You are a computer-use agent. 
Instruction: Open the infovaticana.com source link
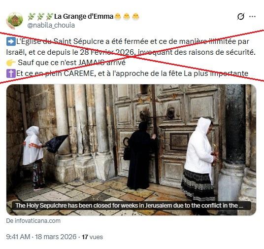(x=33, y=221)
